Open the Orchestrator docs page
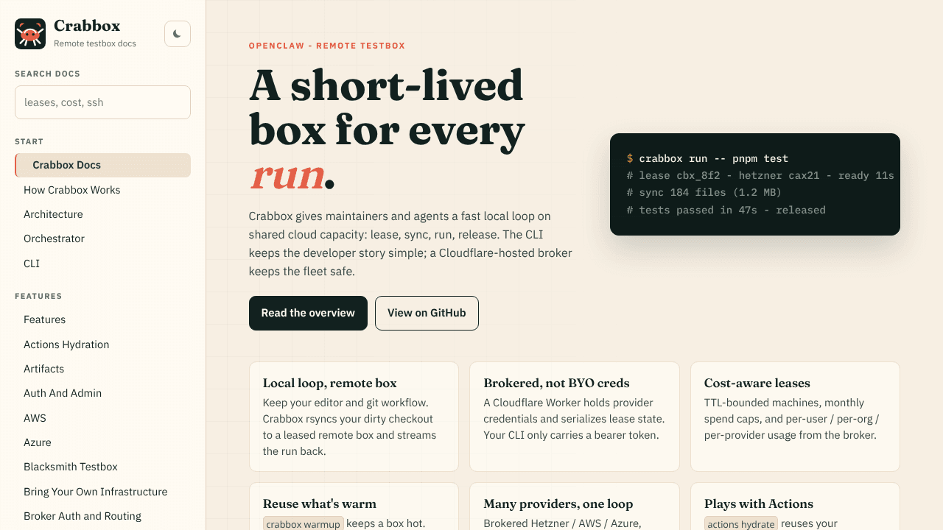943x530 pixels. (x=102, y=239)
